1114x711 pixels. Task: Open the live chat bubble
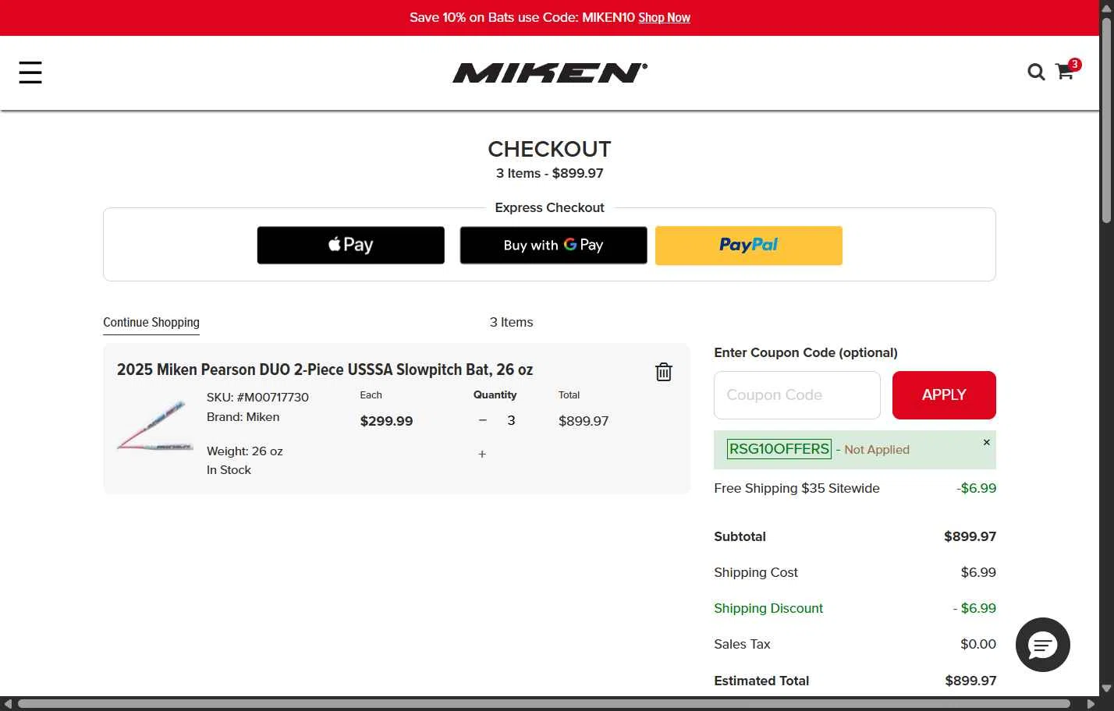[x=1042, y=645]
